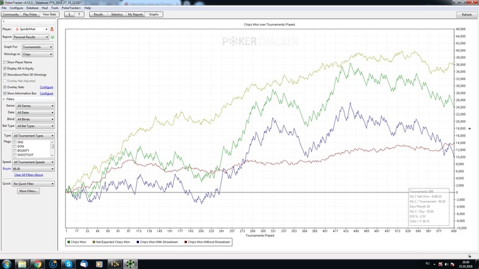479x269 pixels.
Task: Open Google Chrome from the taskbar
Action: (x=38, y=264)
